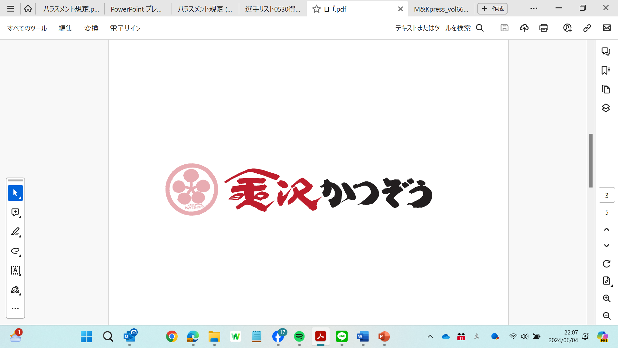Image resolution: width=618 pixels, height=348 pixels.
Task: Launch Google Chrome from the taskbar
Action: point(172,337)
